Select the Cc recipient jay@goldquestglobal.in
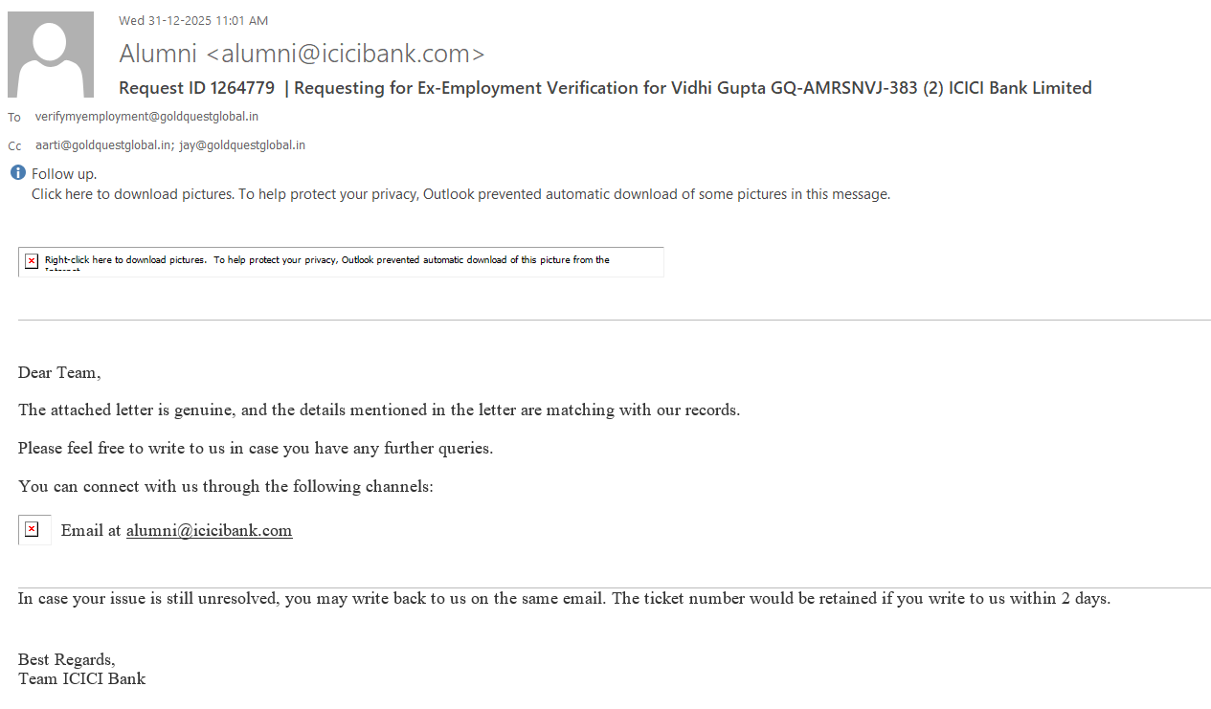The image size is (1211, 709). click(242, 145)
